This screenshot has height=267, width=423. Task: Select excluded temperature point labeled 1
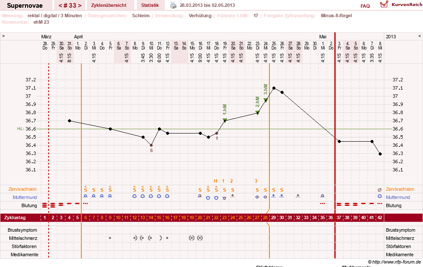click(x=216, y=133)
